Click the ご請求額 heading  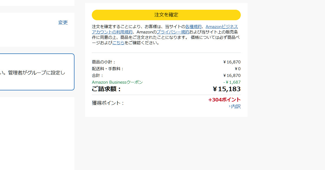[x=106, y=89]
